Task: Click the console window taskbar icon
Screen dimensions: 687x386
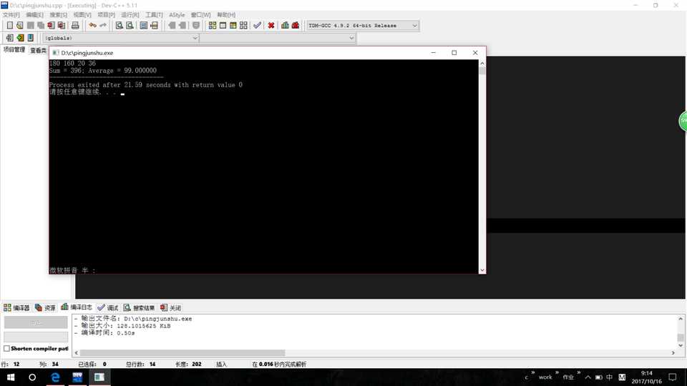Action: tap(99, 377)
